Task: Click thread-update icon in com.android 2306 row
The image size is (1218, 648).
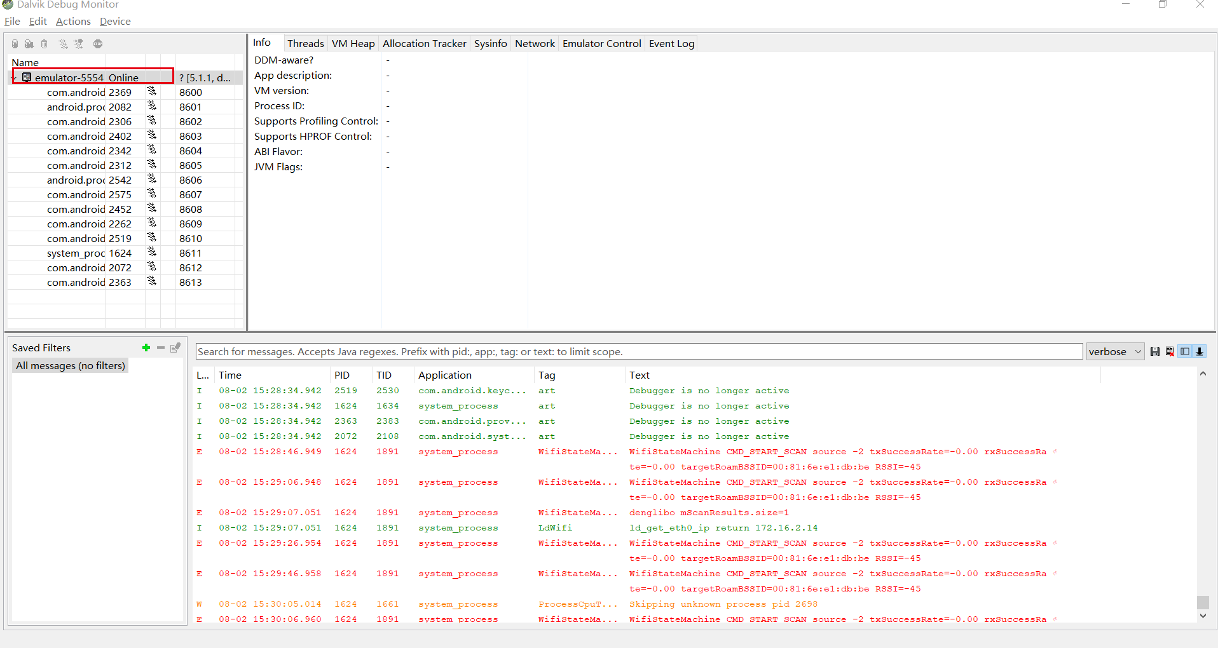Action: (152, 120)
